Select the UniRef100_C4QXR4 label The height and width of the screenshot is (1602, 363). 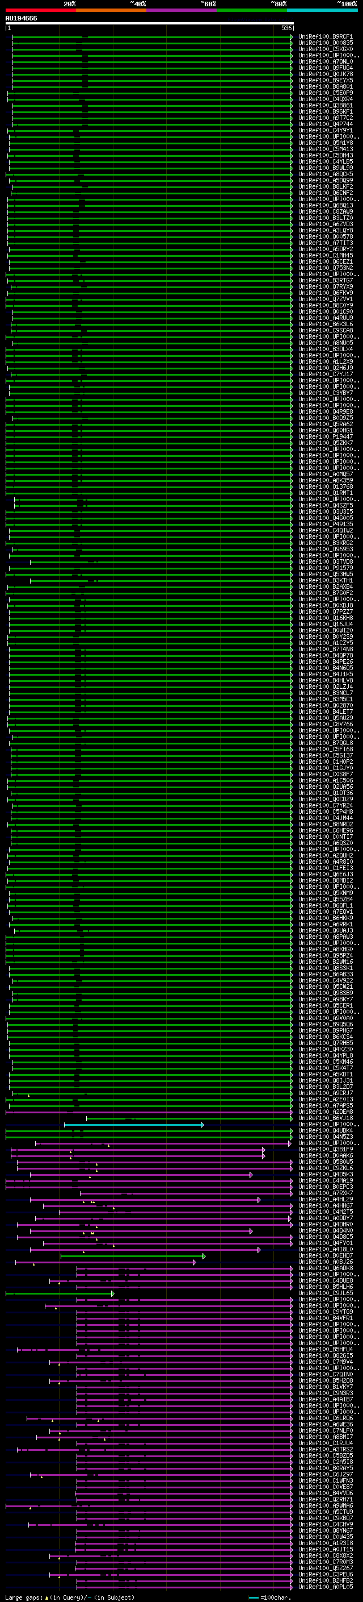pos(325,99)
